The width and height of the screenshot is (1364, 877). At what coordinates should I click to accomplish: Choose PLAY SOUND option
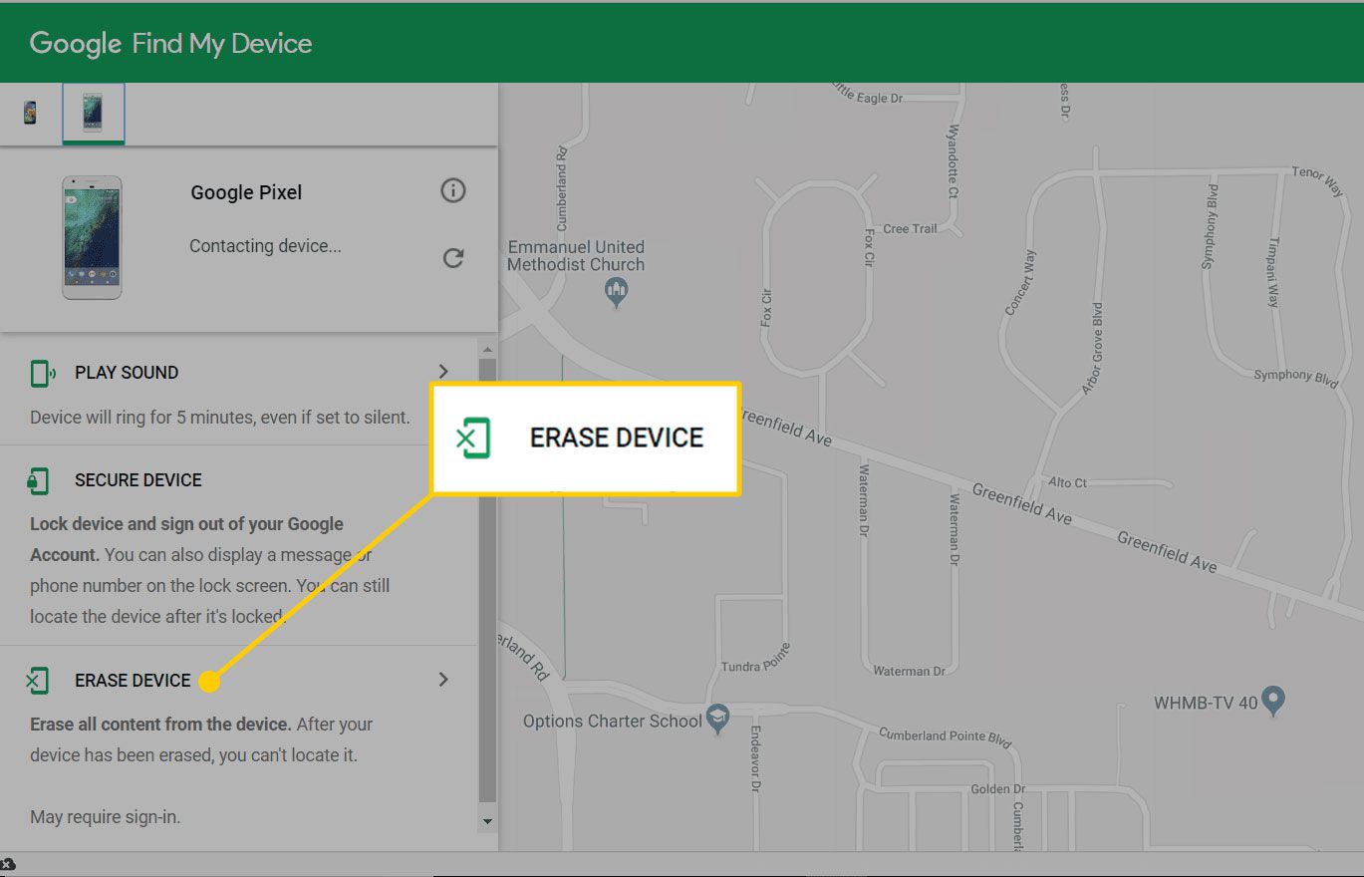coord(127,373)
